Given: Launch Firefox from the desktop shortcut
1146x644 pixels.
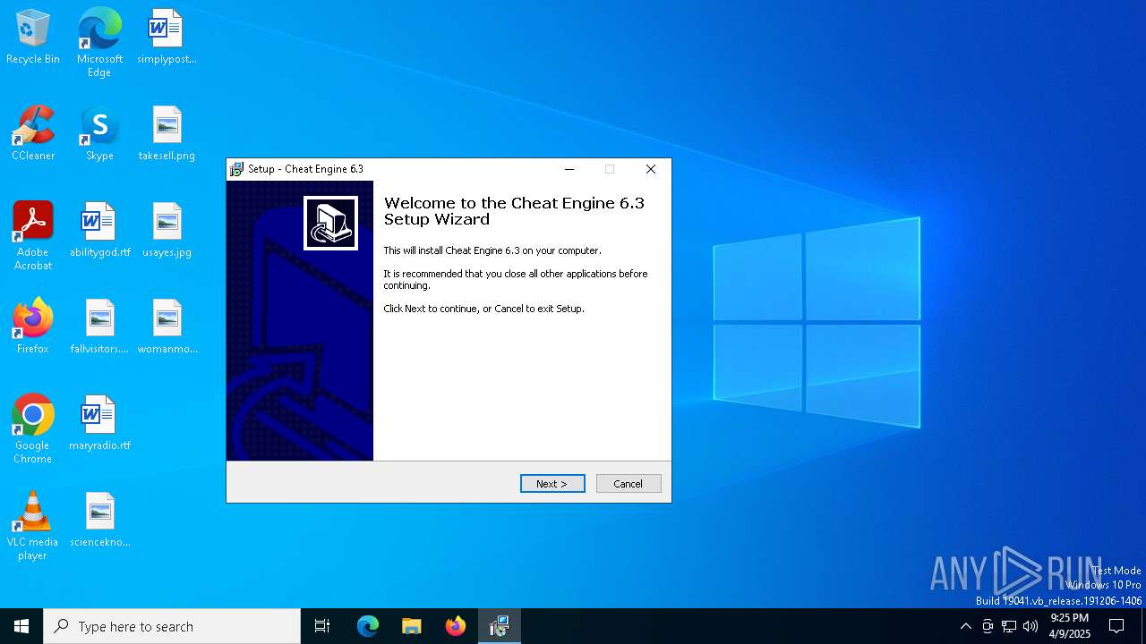Looking at the screenshot, I should point(33,326).
